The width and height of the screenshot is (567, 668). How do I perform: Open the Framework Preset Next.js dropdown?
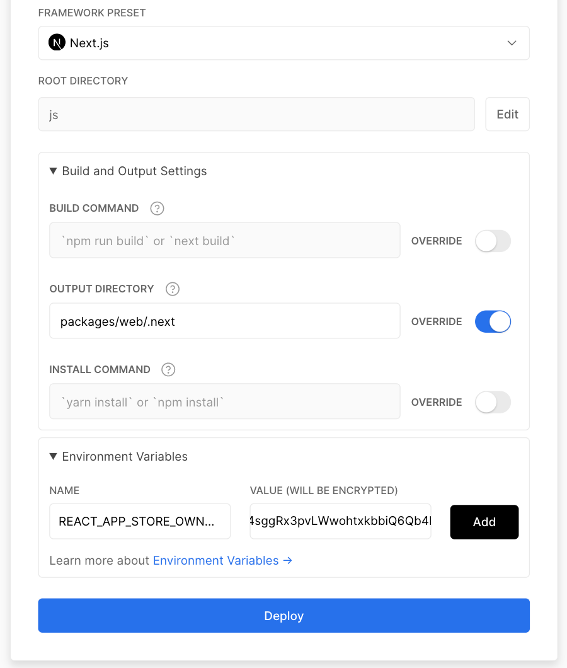283,43
